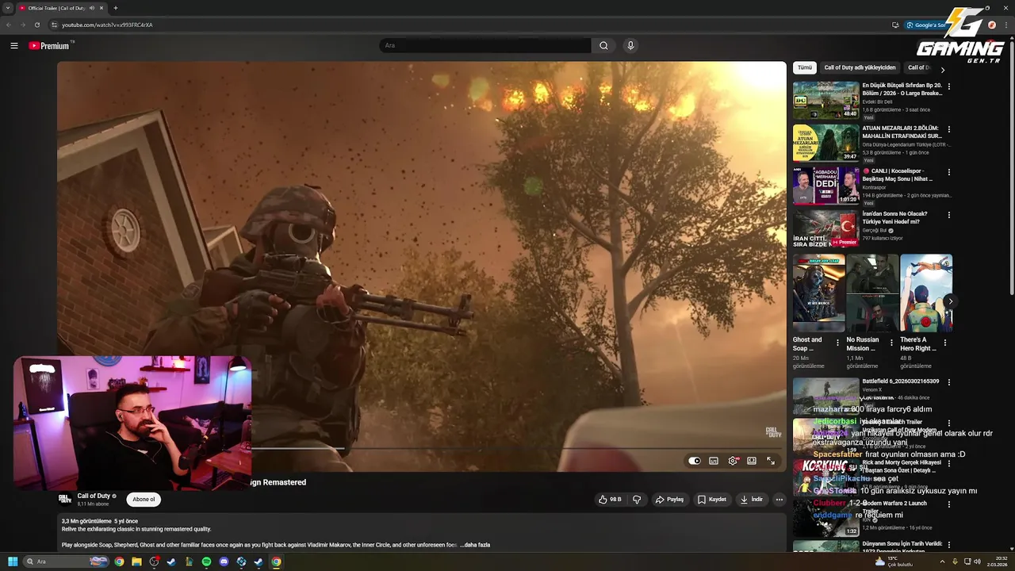The width and height of the screenshot is (1015, 571).
Task: Open taskbar clock showing 20:32
Action: pos(996,561)
